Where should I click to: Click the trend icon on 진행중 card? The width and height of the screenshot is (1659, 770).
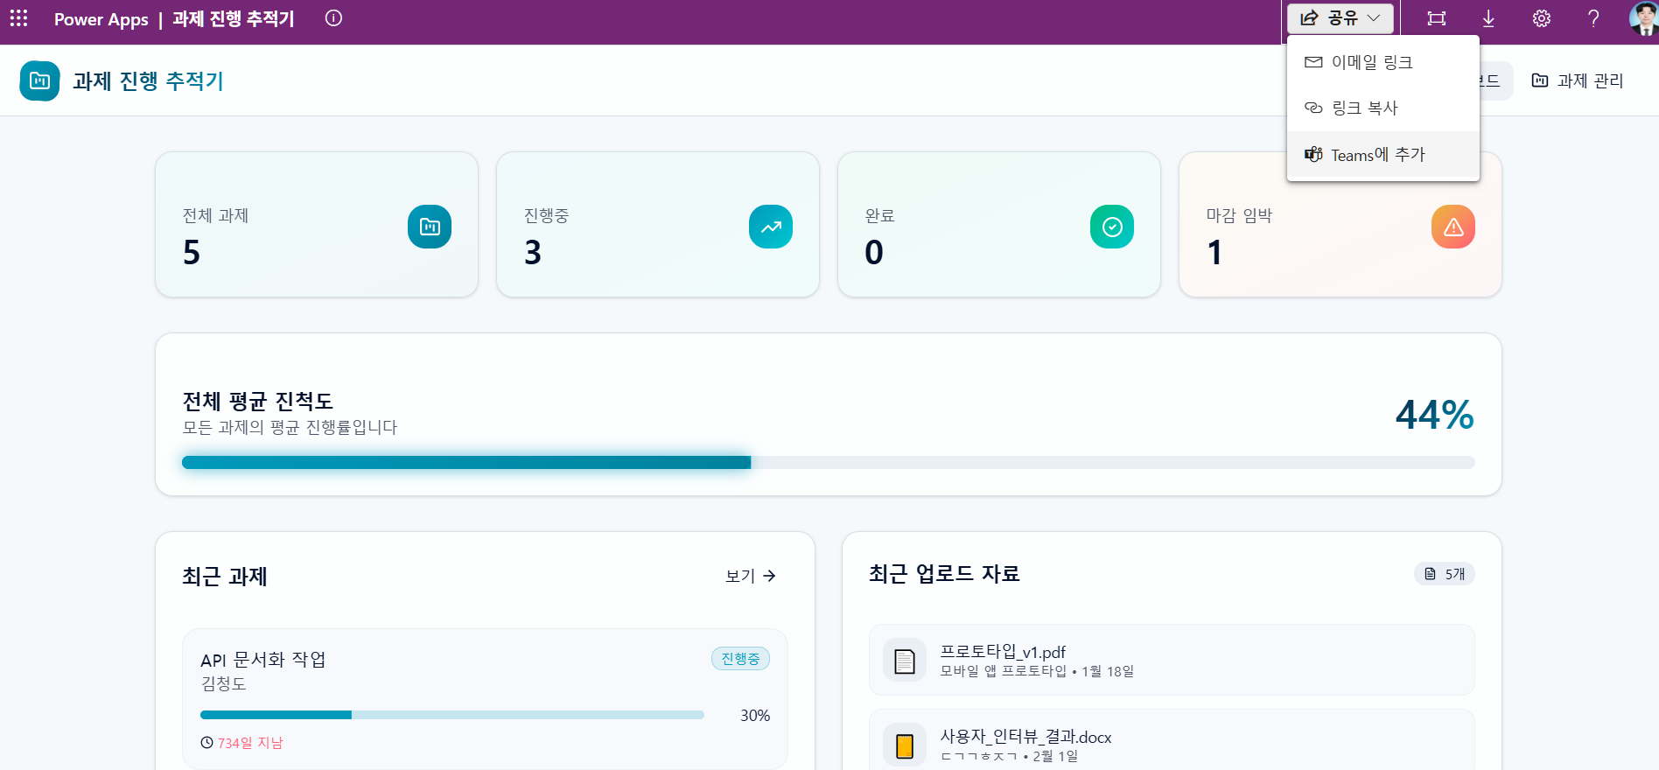coord(771,227)
